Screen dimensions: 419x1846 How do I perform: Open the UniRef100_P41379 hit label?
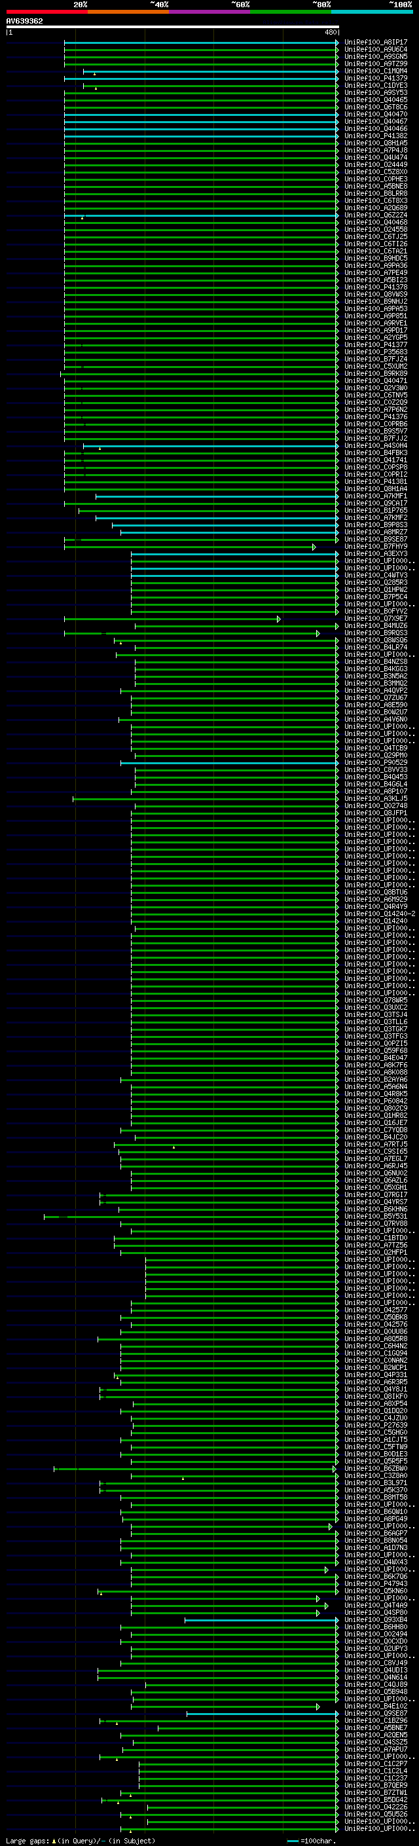click(376, 78)
